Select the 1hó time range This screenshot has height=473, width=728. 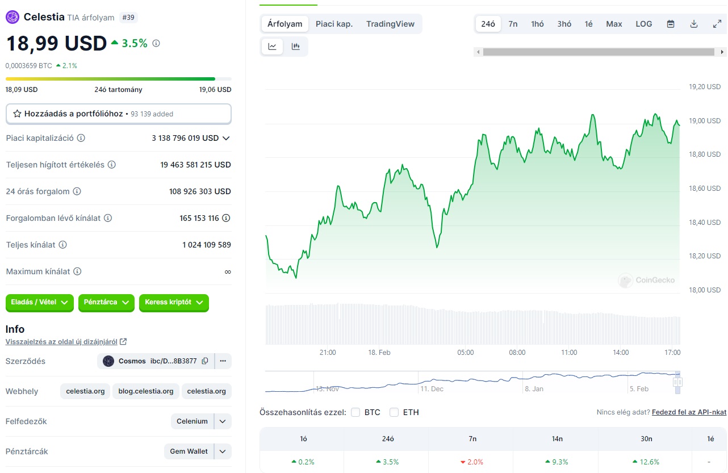click(x=537, y=24)
